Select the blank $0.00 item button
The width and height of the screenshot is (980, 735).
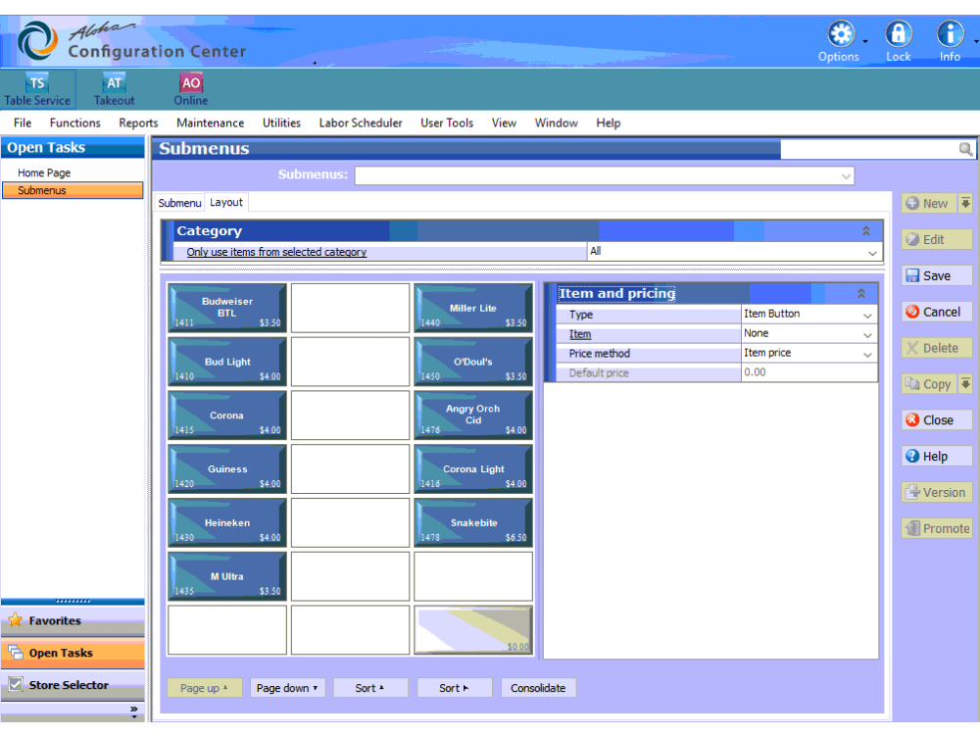[473, 630]
